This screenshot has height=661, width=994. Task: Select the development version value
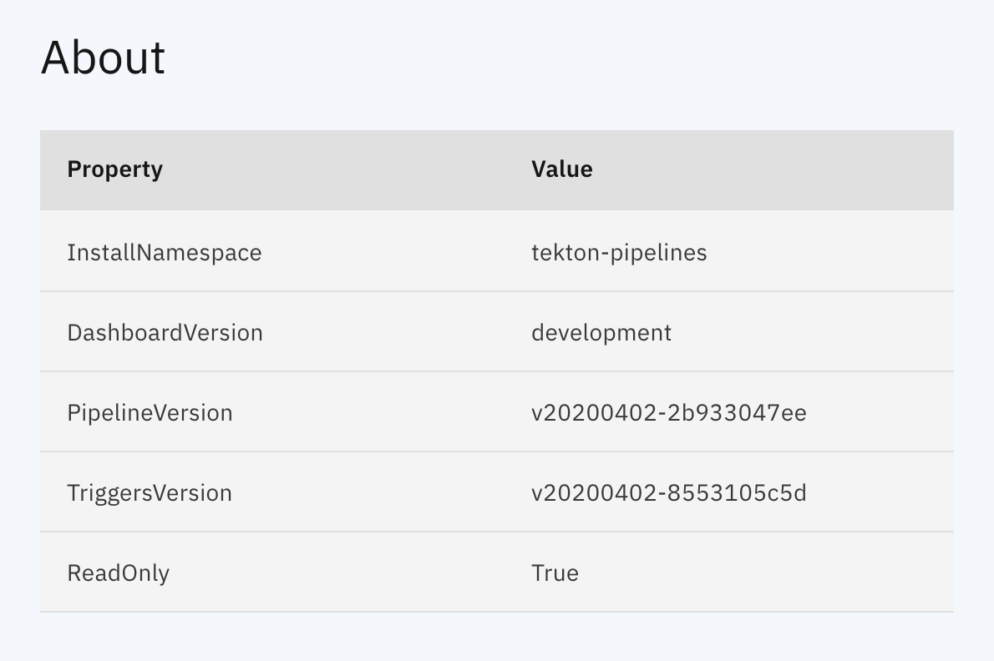click(x=601, y=332)
